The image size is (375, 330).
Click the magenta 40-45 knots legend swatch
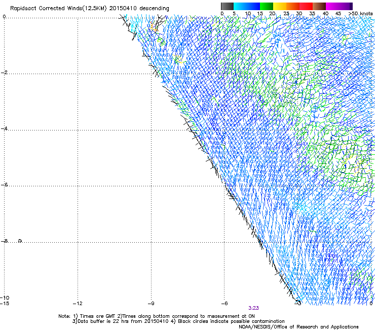tap(332, 6)
